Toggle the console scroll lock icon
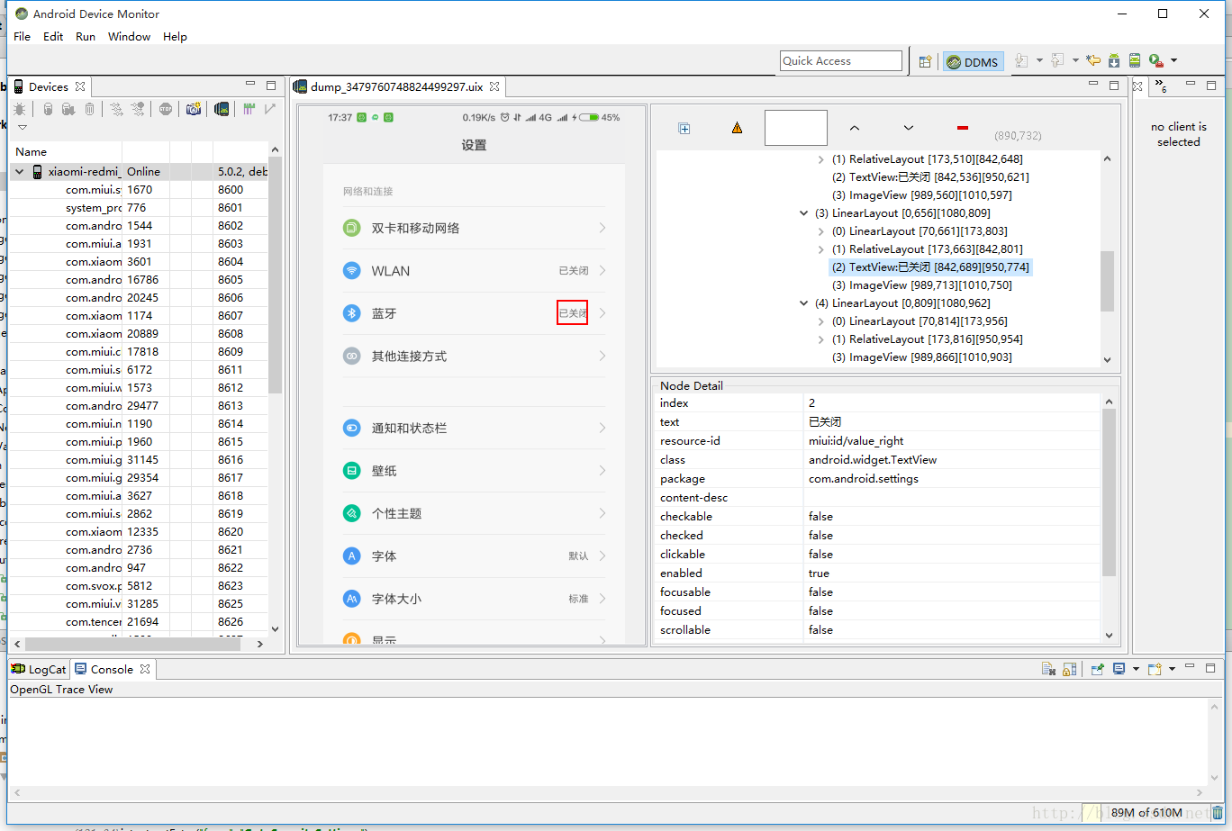Viewport: 1232px width, 831px height. coord(1069,669)
